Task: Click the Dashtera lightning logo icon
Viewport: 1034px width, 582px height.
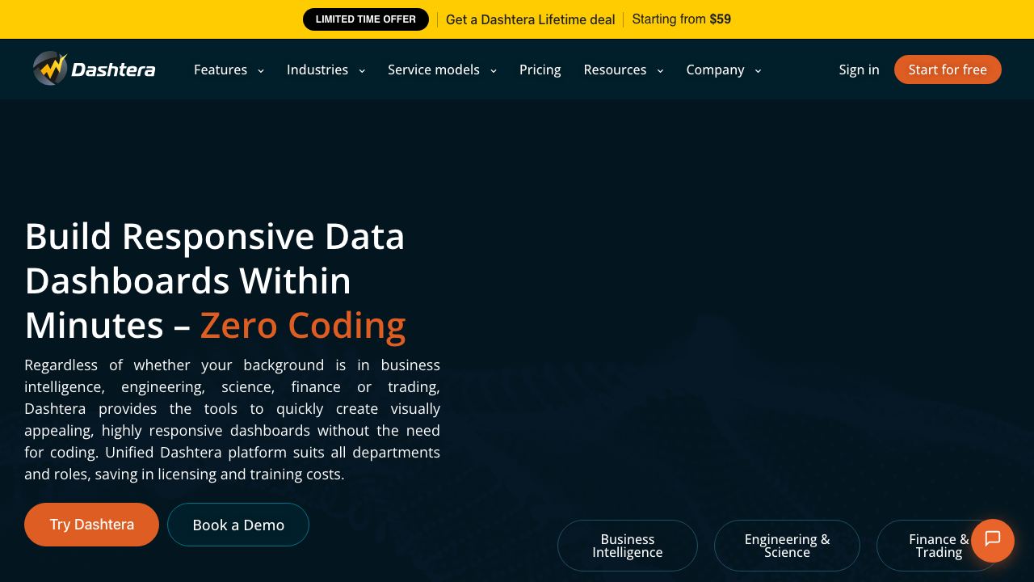Action: 50,69
